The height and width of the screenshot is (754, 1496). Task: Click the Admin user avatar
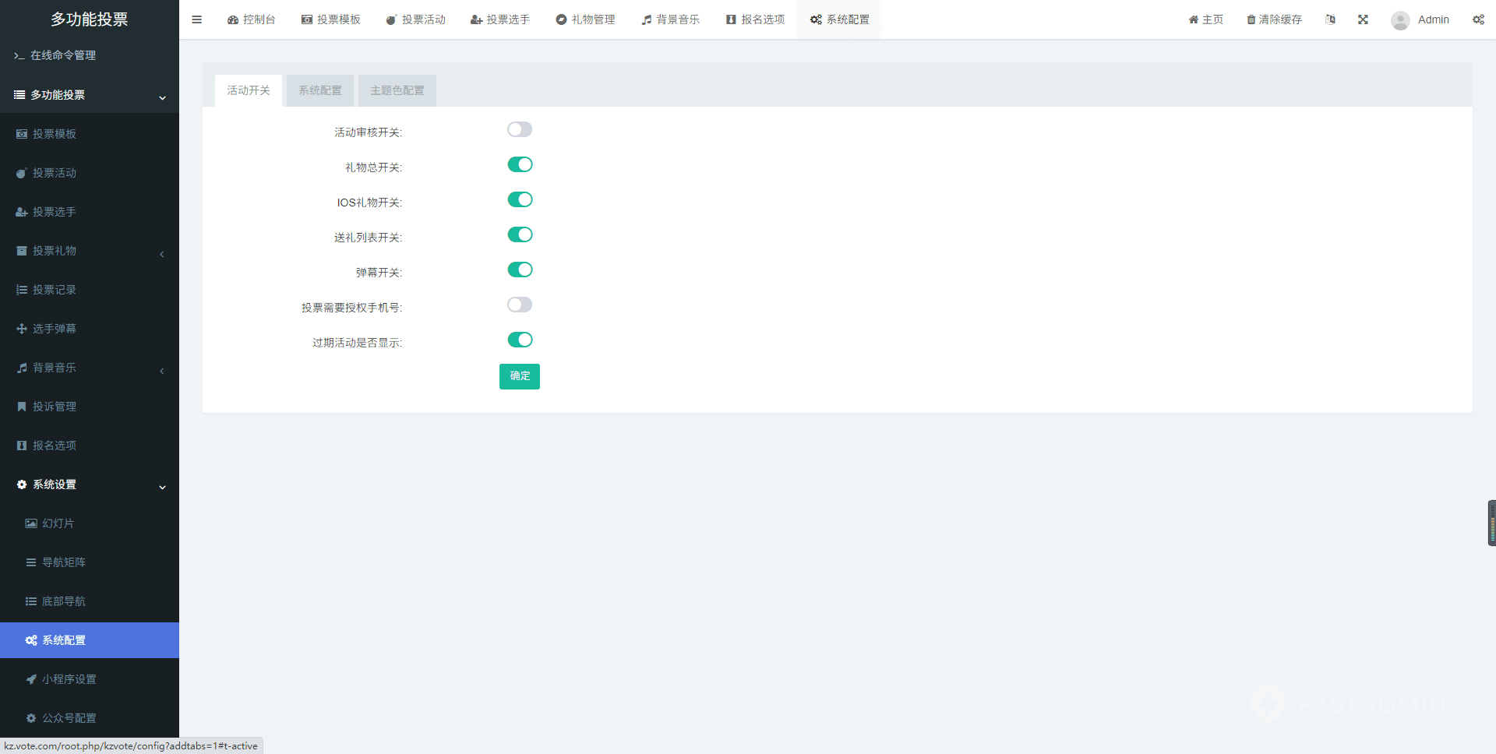pyautogui.click(x=1400, y=20)
